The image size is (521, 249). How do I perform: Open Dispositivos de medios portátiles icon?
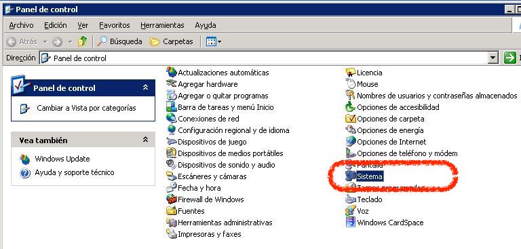(x=172, y=153)
